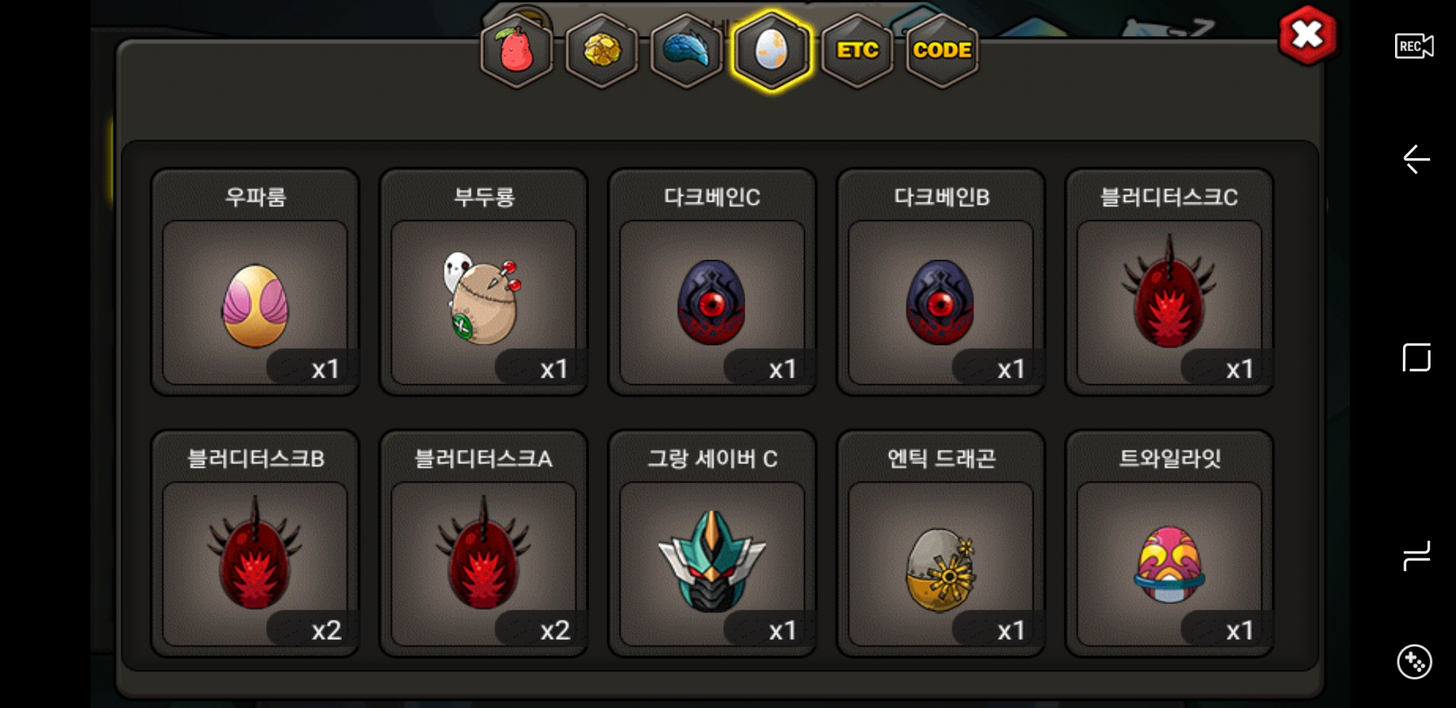Open the fruit food tab icon
This screenshot has height=708, width=1456.
[517, 50]
